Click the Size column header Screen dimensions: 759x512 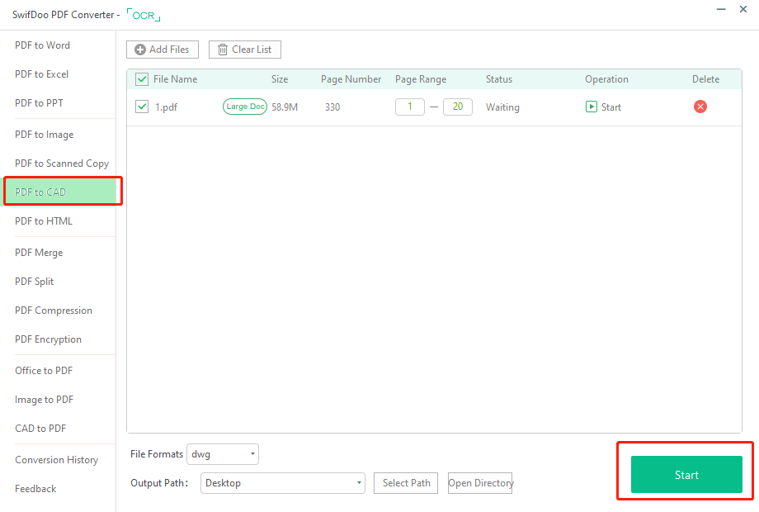[x=280, y=79]
